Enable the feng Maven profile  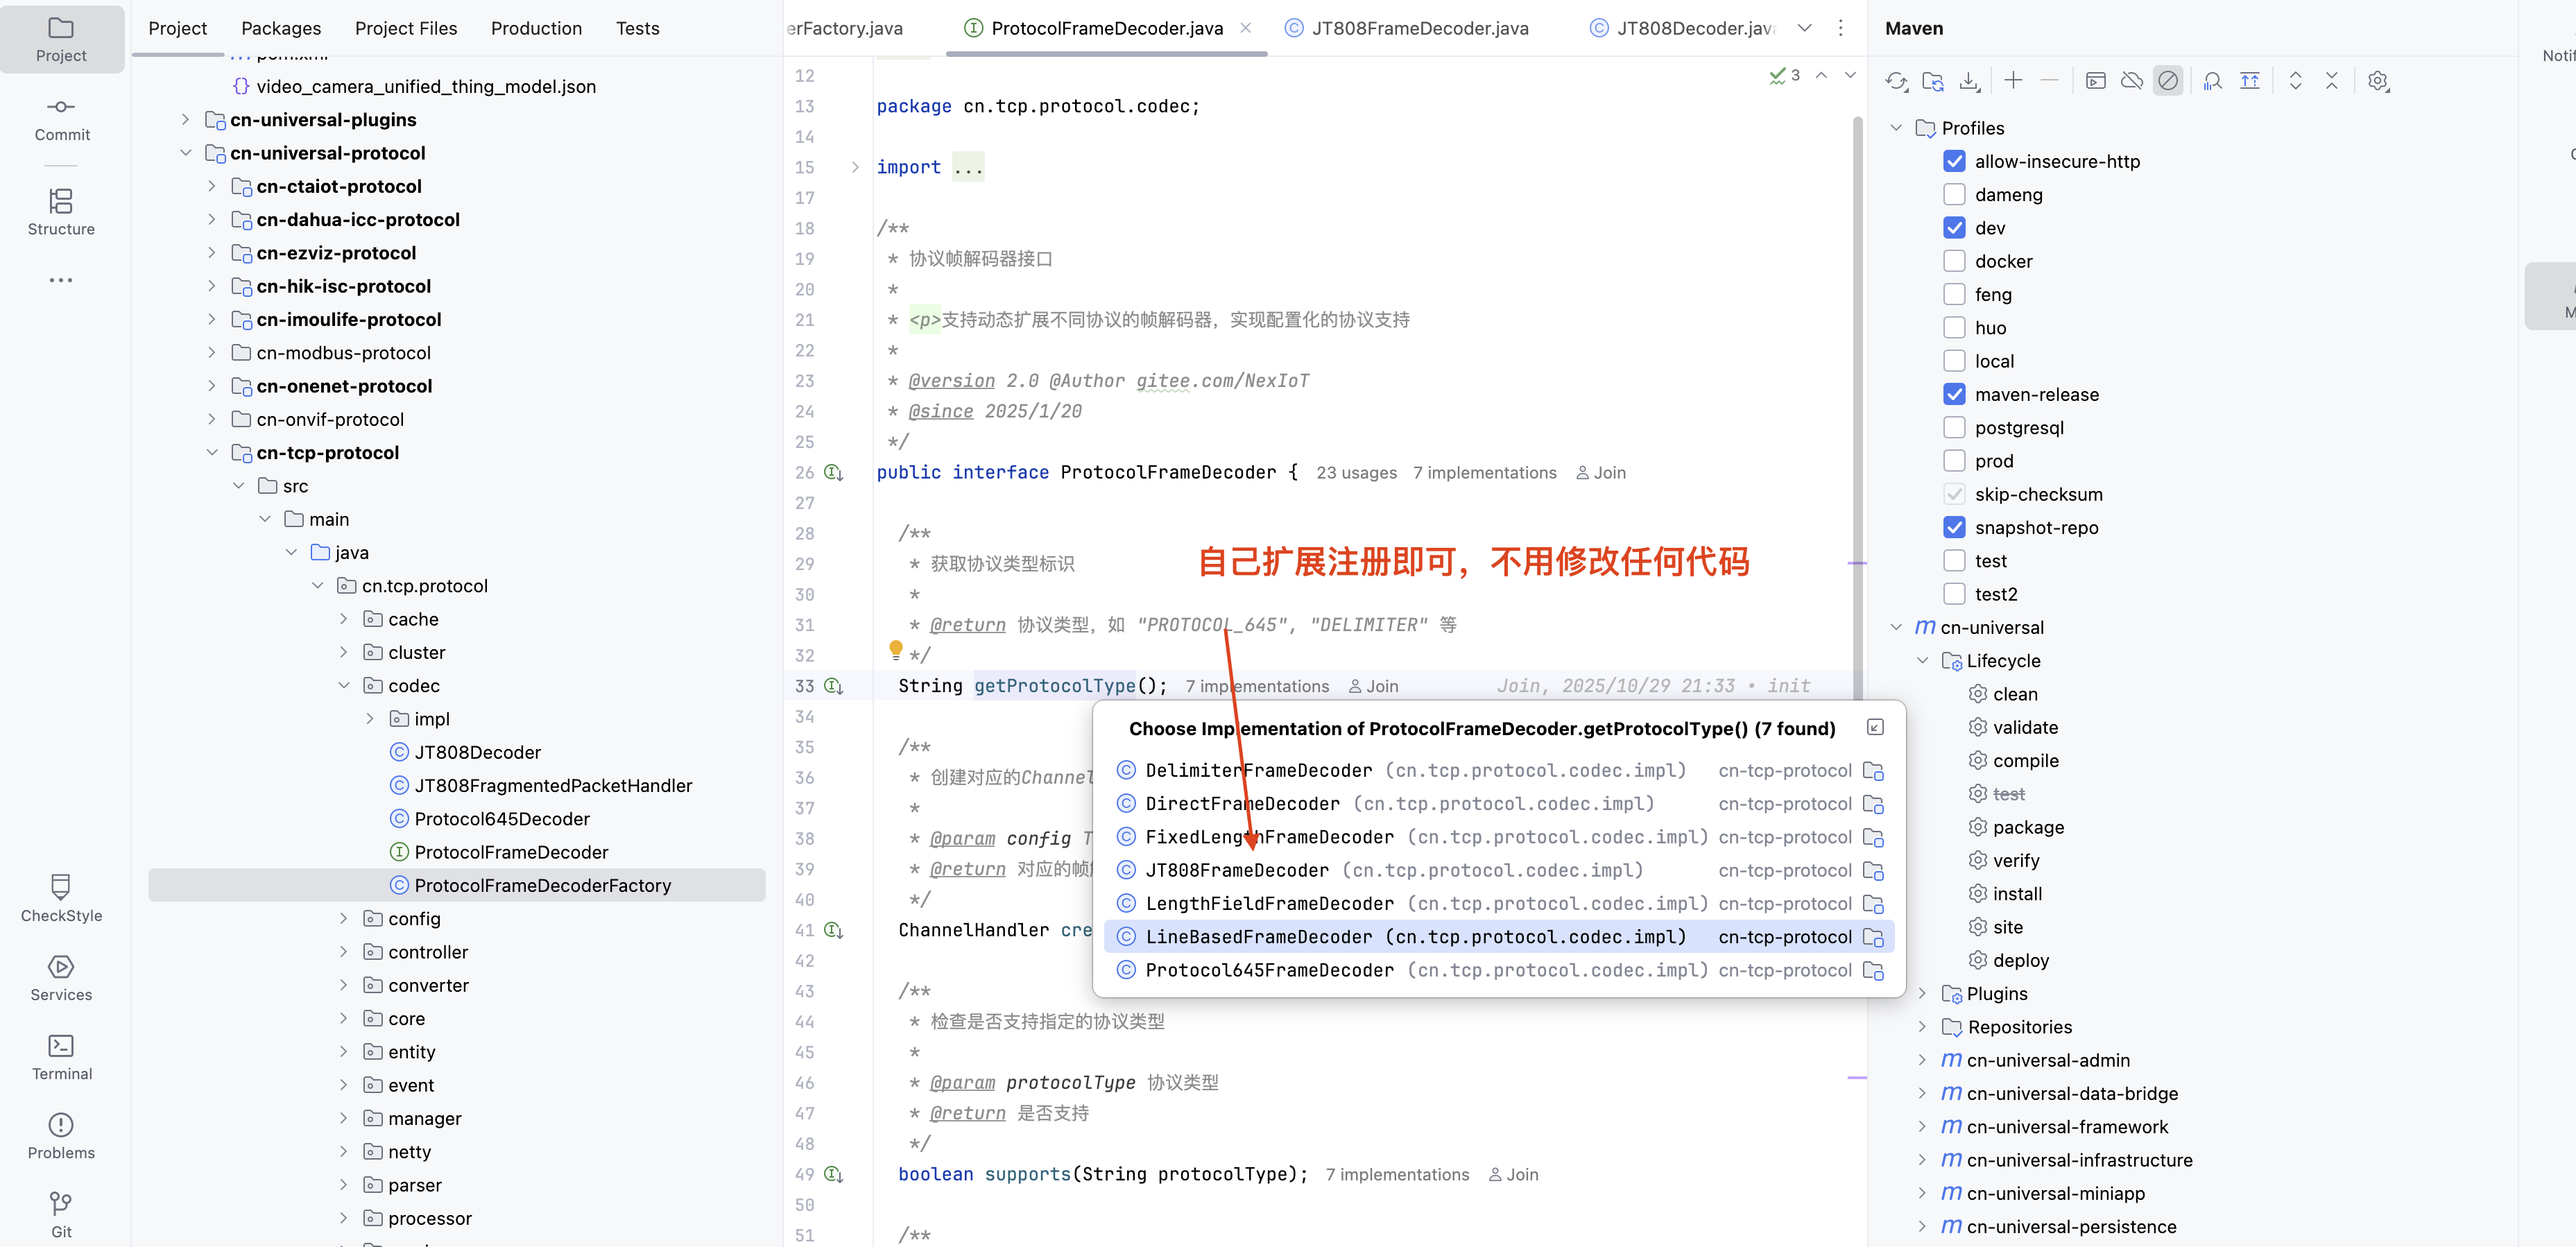(x=1953, y=294)
